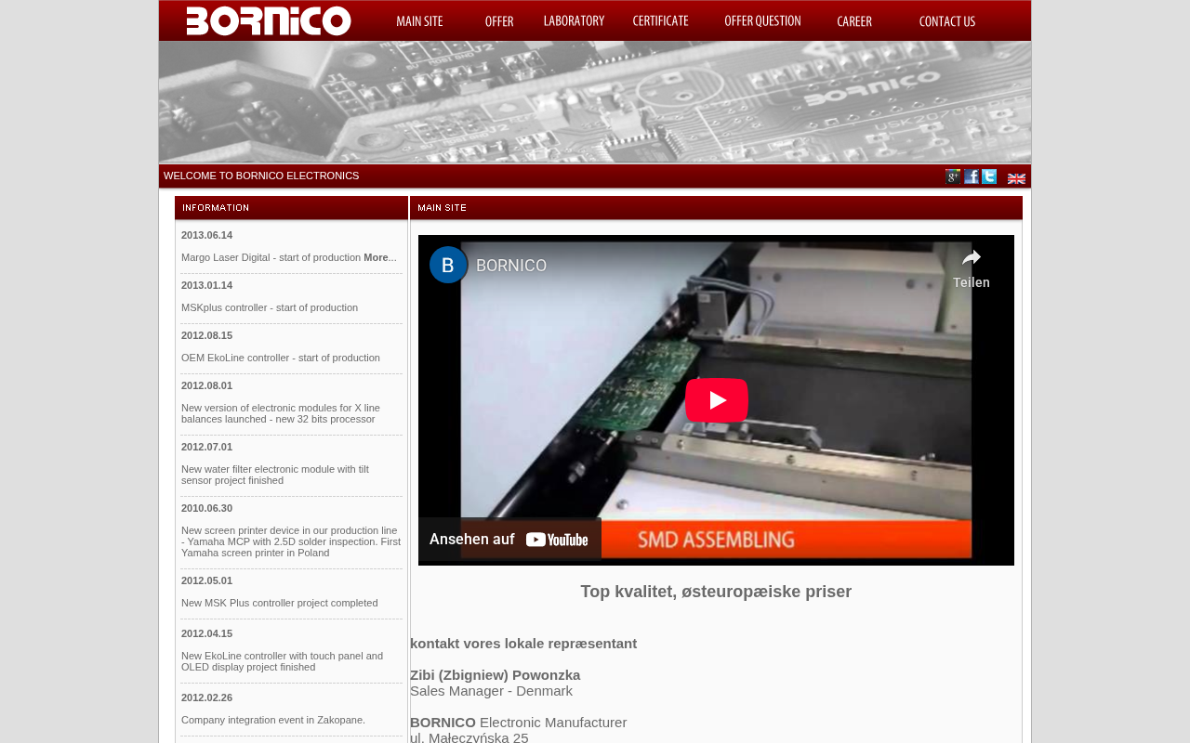Click the 2012.02.26 news date
The height and width of the screenshot is (743, 1190).
pyautogui.click(x=207, y=697)
